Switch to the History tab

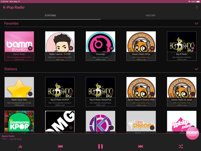(x=151, y=16)
